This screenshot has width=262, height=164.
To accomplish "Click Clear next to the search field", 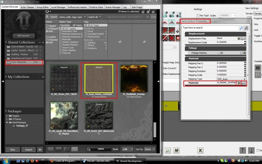I will pyautogui.click(x=153, y=17).
